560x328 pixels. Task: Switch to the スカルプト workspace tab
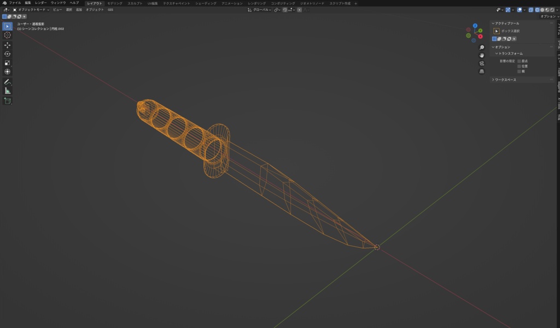pos(135,3)
